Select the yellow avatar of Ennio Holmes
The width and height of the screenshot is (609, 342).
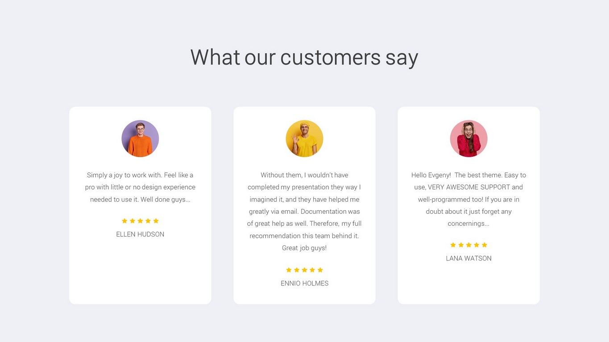pos(304,138)
